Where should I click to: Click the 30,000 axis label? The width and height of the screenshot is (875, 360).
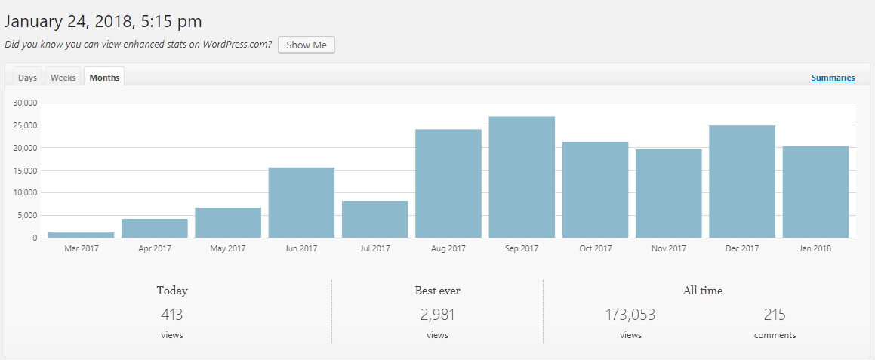tap(25, 103)
